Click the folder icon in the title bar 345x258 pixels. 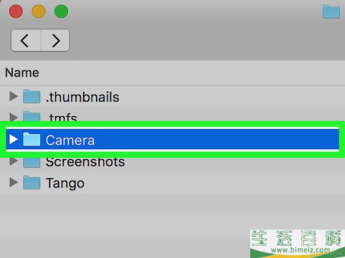(x=331, y=11)
